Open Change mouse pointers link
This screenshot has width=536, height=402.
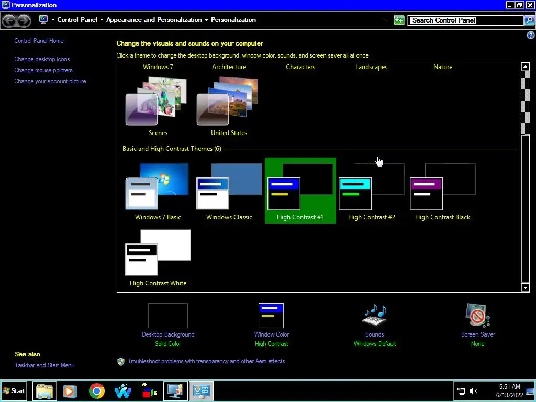pos(43,70)
